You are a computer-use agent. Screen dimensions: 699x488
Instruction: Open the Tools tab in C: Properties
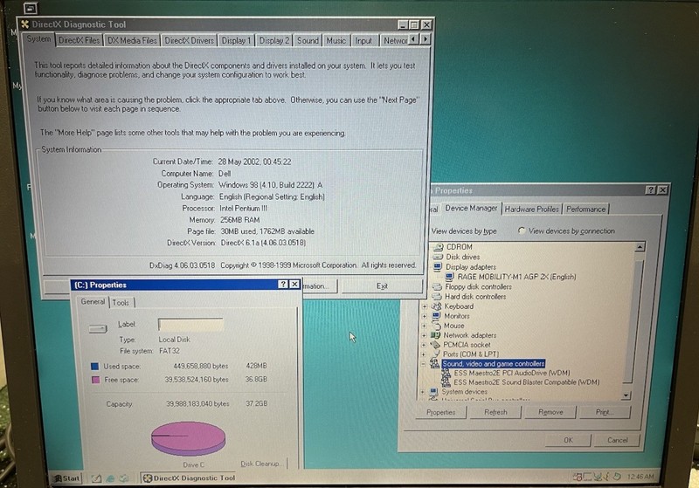coord(121,302)
